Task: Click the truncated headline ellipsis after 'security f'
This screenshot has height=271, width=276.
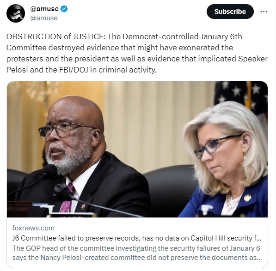Action: click(x=259, y=238)
